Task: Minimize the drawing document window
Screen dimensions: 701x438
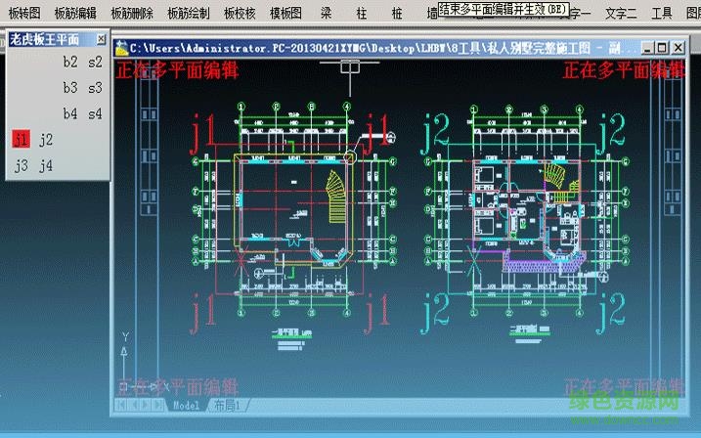Action: pyautogui.click(x=647, y=47)
